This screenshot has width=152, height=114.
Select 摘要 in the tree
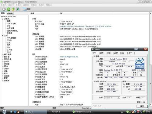pos(9,21)
